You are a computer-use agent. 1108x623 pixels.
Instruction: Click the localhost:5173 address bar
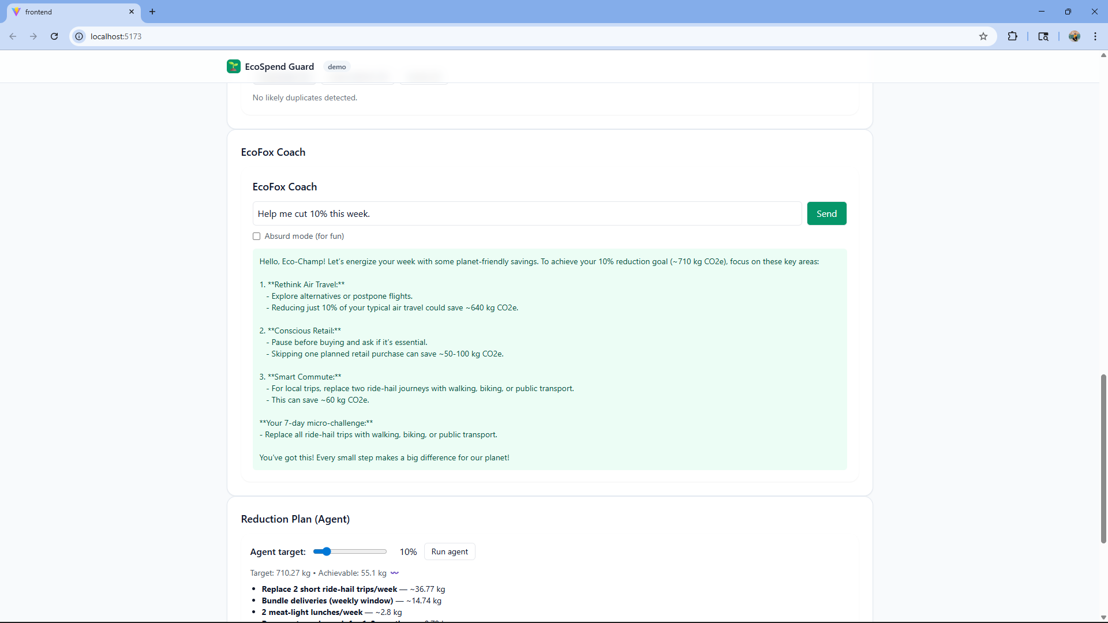point(519,36)
